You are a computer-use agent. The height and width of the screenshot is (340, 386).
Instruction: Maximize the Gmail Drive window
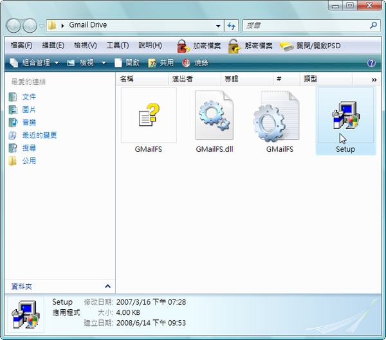pos(350,5)
